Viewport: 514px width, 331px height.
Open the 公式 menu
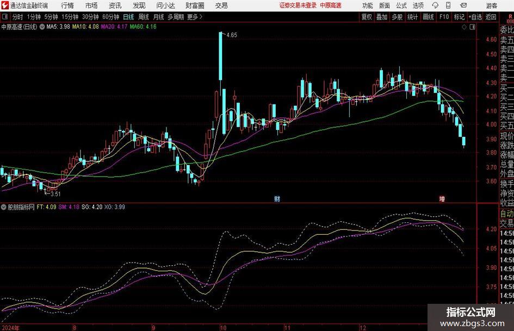coord(401,5)
